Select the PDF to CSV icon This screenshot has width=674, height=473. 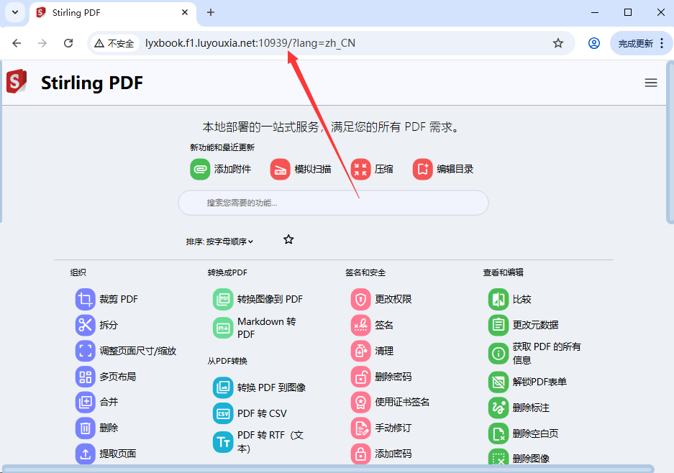[223, 413]
